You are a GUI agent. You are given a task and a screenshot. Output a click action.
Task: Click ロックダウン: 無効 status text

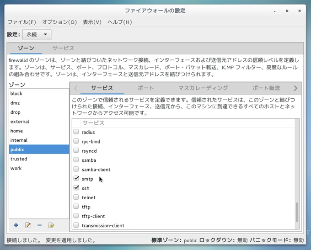223,240
